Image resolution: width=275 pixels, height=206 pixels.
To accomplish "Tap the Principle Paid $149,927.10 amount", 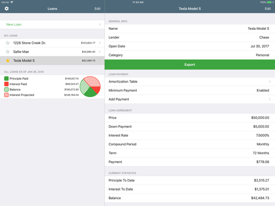I will coord(72,79).
